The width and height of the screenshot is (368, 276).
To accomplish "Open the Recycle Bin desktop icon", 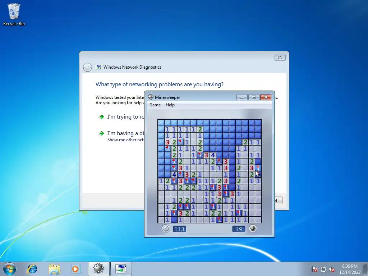I will (14, 14).
